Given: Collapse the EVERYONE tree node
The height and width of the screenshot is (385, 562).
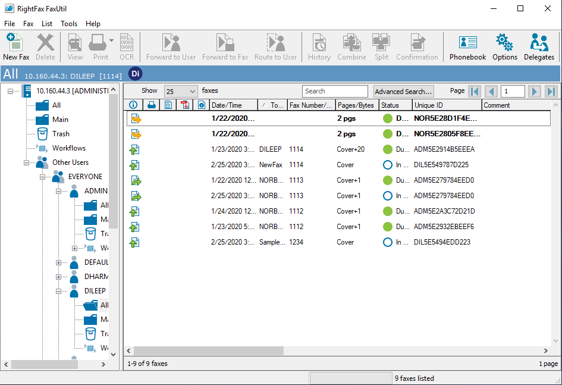Looking at the screenshot, I should (43, 177).
